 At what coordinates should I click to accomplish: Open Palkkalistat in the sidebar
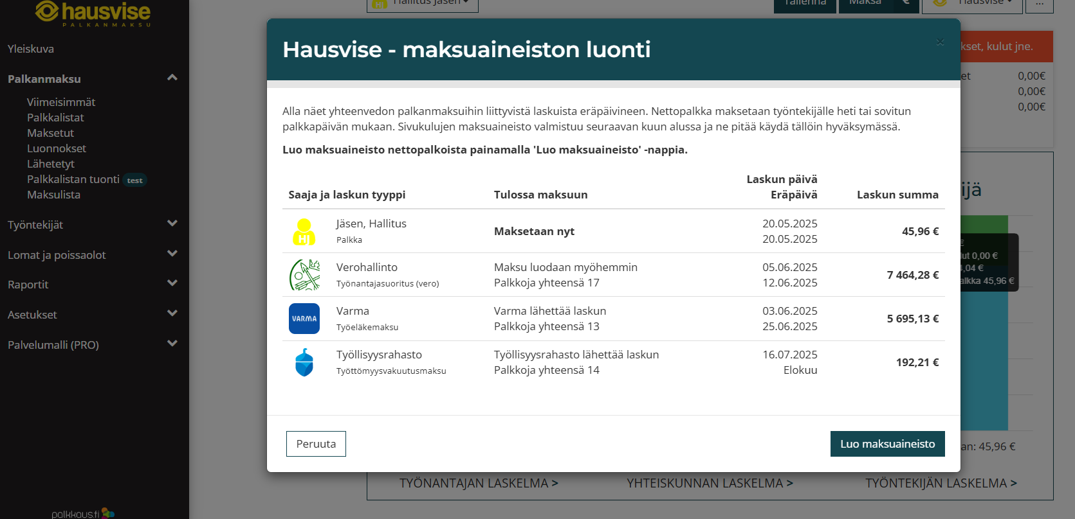[x=55, y=118]
